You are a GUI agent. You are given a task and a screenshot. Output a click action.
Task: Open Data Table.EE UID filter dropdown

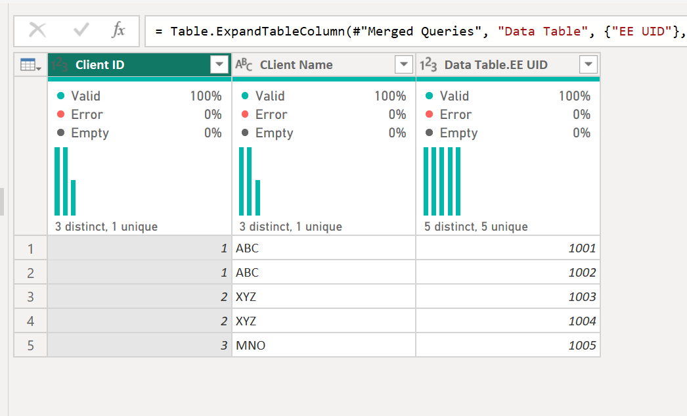(x=588, y=65)
